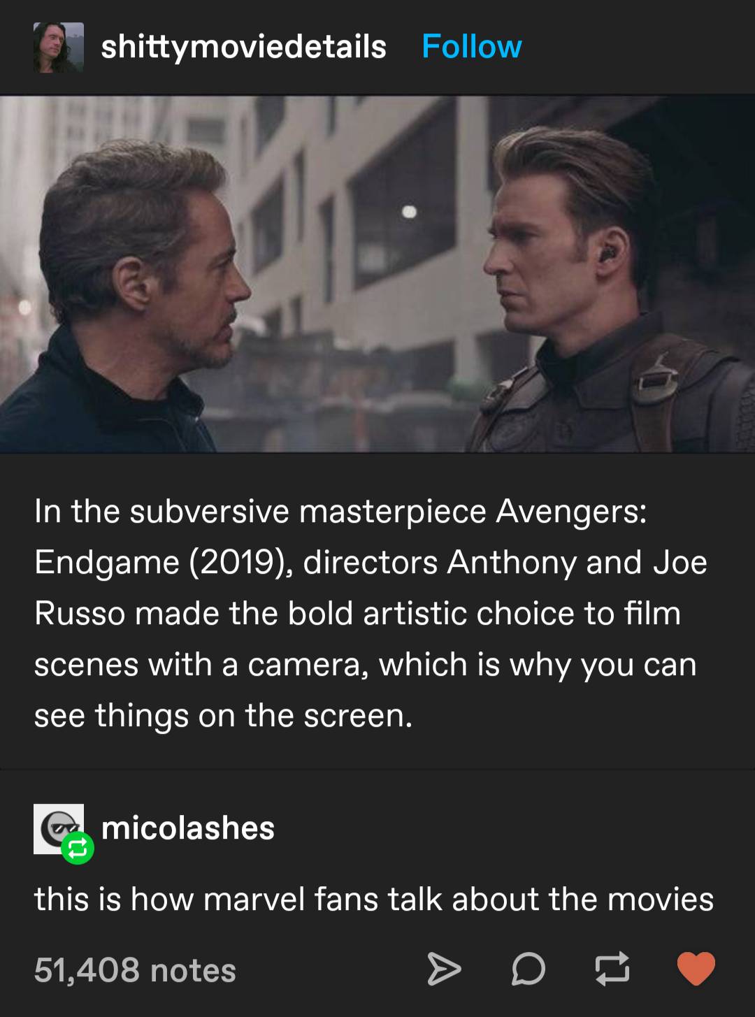View the 51,408 notes list
The width and height of the screenshot is (755, 1017).
pyautogui.click(x=135, y=970)
